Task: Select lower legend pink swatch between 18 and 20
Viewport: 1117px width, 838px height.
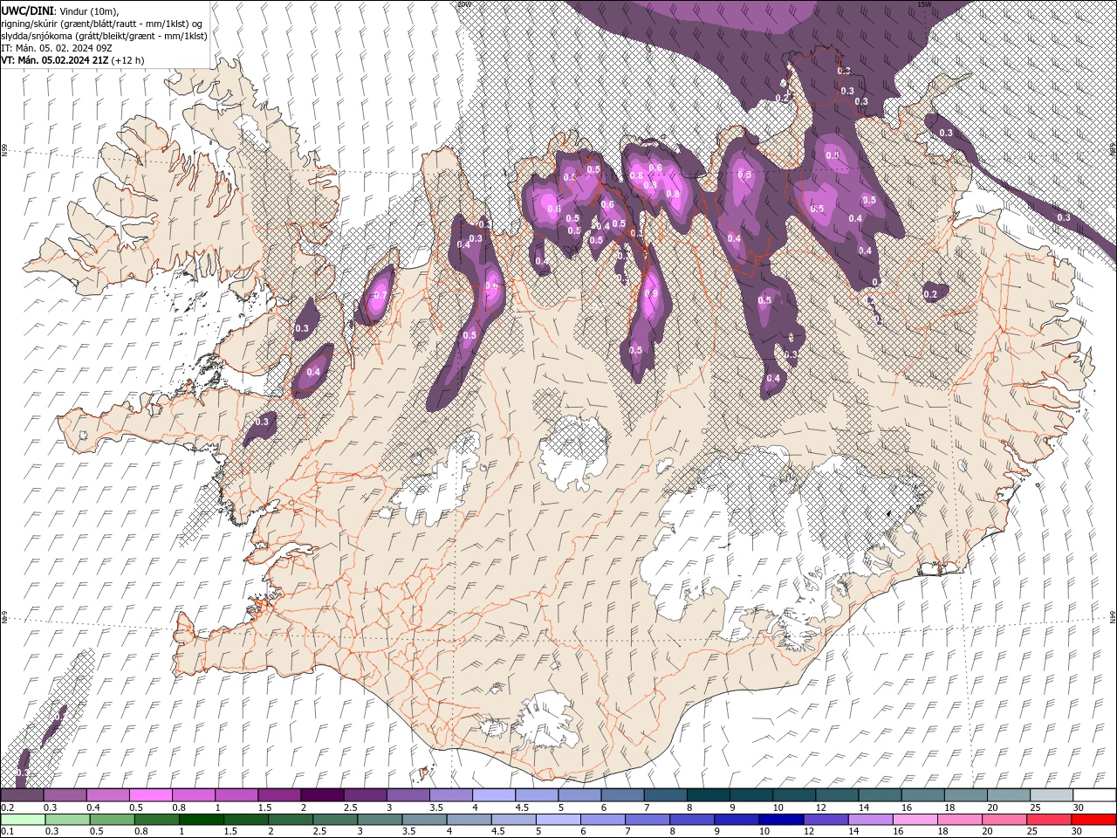Action: point(958,820)
